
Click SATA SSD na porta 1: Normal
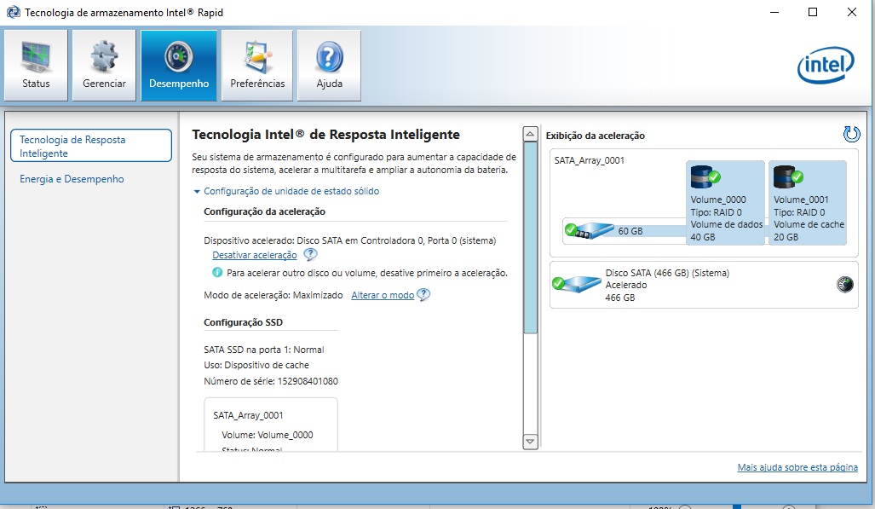tap(264, 350)
